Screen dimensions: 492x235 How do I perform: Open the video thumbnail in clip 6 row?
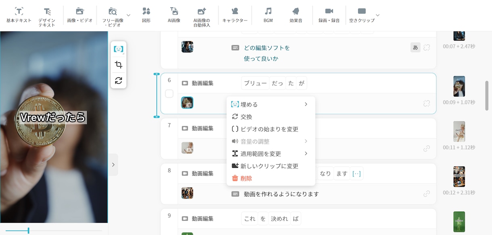[x=187, y=103]
